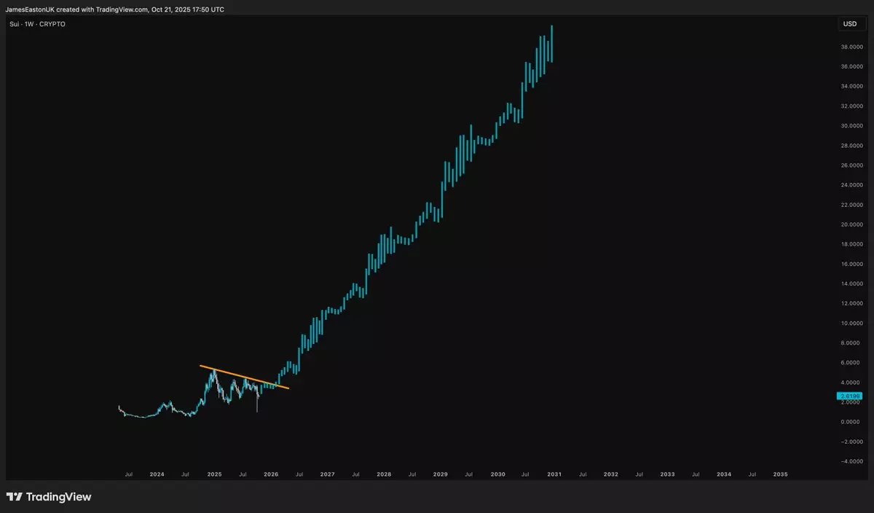Click the 2035 label on time axis
The height and width of the screenshot is (513, 874).
[x=780, y=474]
